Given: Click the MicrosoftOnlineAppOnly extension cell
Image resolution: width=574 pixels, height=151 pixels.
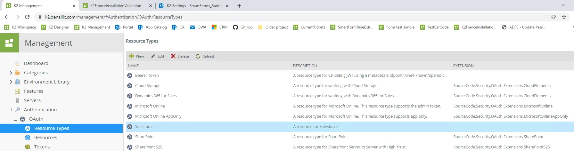Looking at the screenshot, I should pos(511,116).
